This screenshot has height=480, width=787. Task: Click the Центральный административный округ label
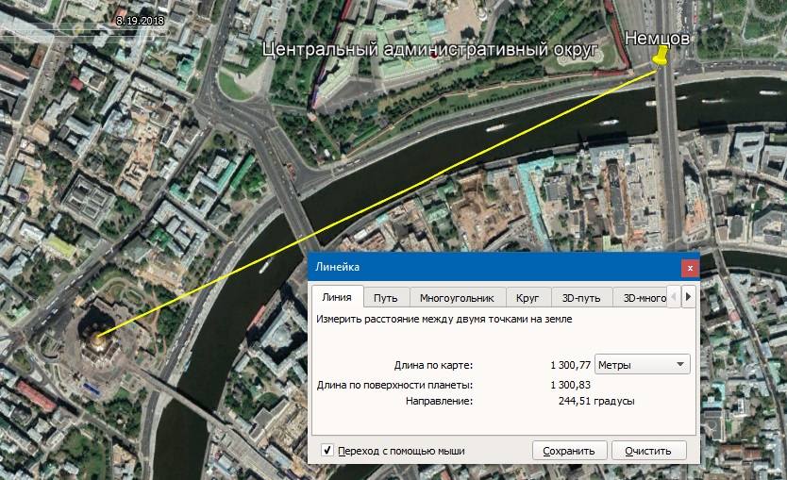(x=430, y=49)
